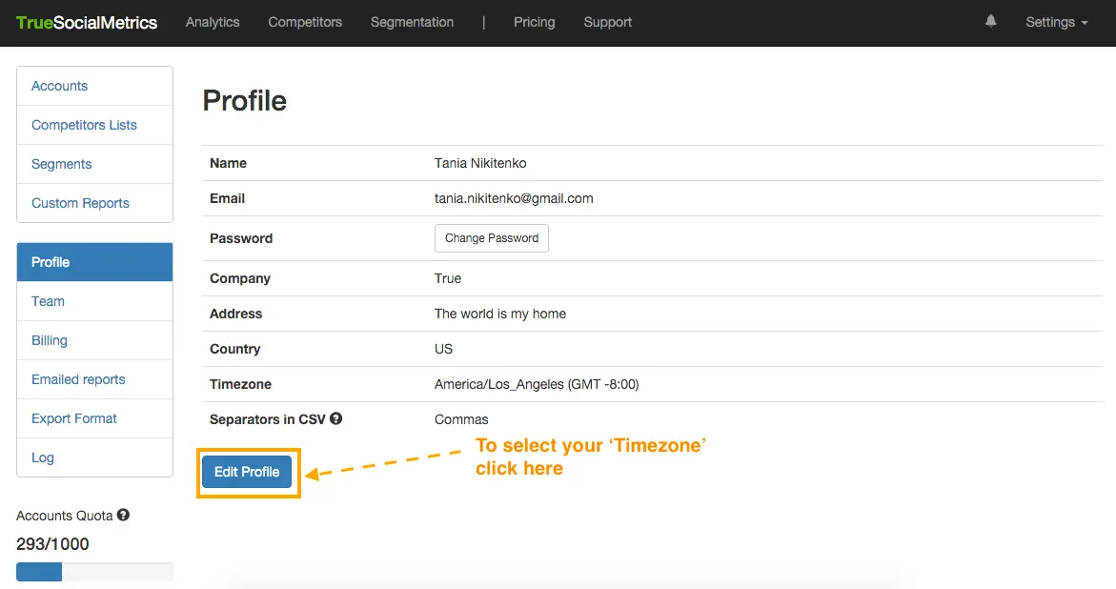Click the notifications bell icon

(991, 21)
